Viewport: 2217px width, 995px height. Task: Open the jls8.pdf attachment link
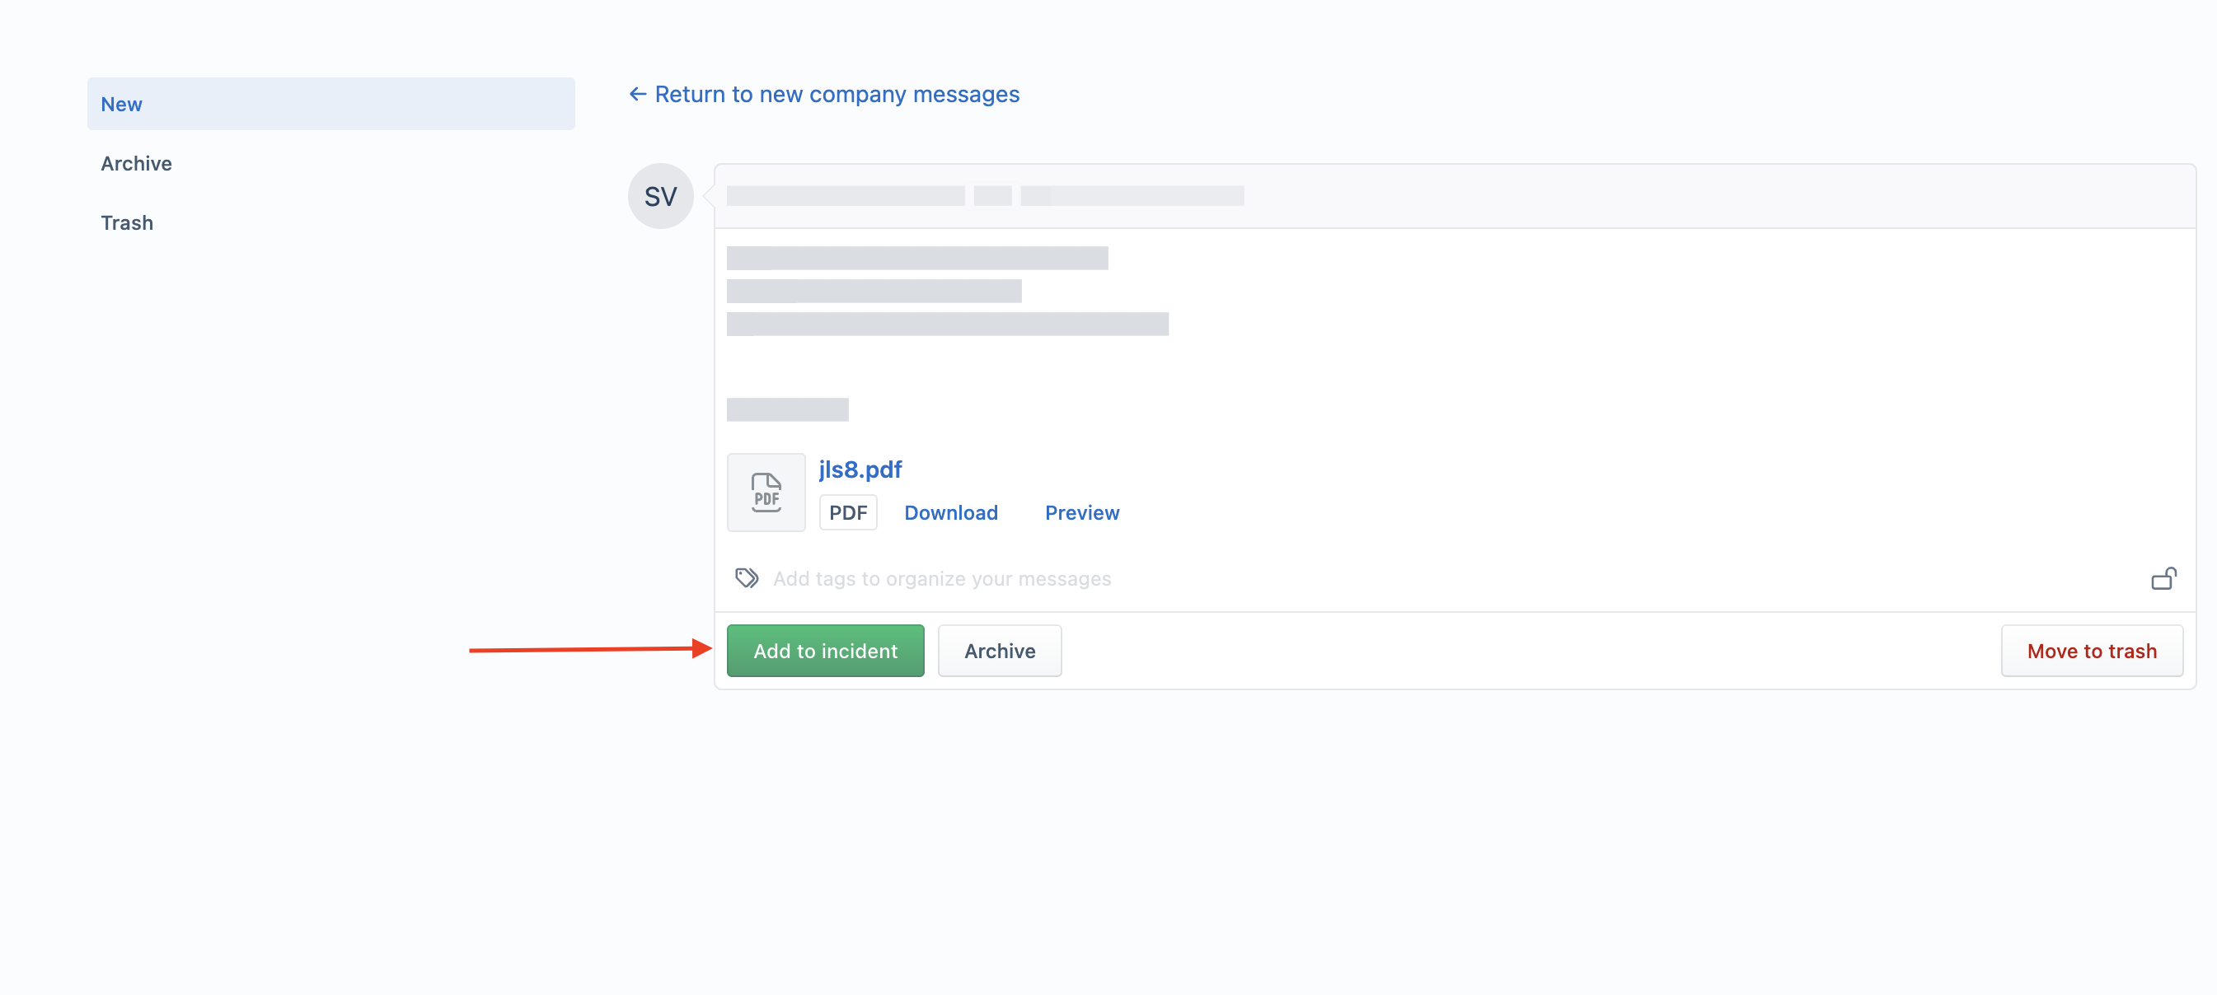(x=860, y=469)
